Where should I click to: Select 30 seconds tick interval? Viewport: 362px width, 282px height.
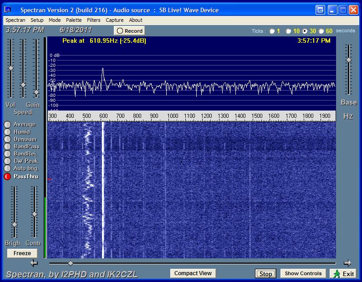[x=305, y=31]
